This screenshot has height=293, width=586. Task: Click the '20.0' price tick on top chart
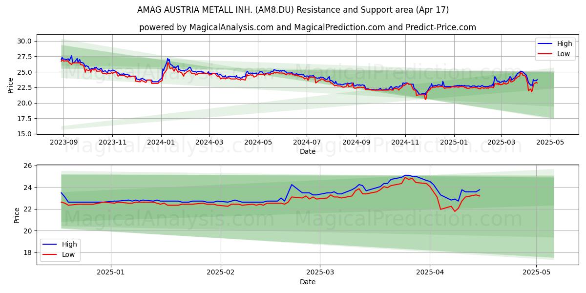(25, 103)
